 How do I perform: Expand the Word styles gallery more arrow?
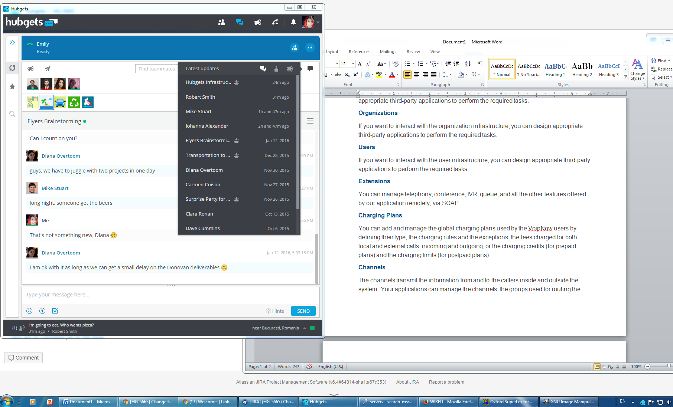coord(625,76)
